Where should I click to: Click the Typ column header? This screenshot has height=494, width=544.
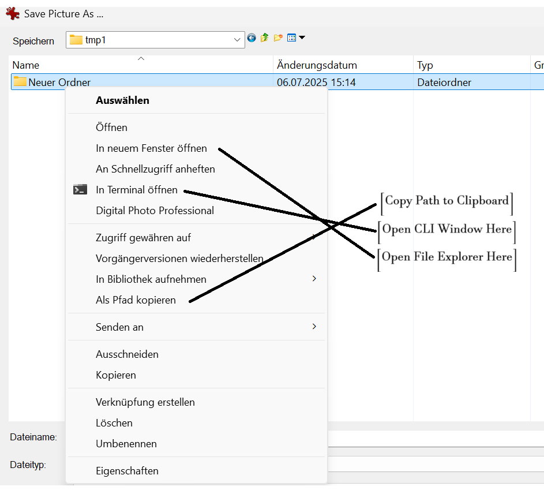pos(425,65)
